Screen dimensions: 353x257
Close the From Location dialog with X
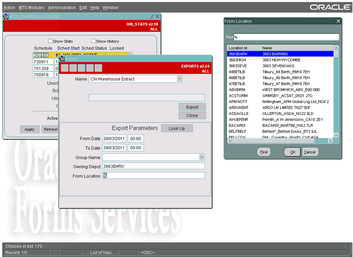(338, 21)
